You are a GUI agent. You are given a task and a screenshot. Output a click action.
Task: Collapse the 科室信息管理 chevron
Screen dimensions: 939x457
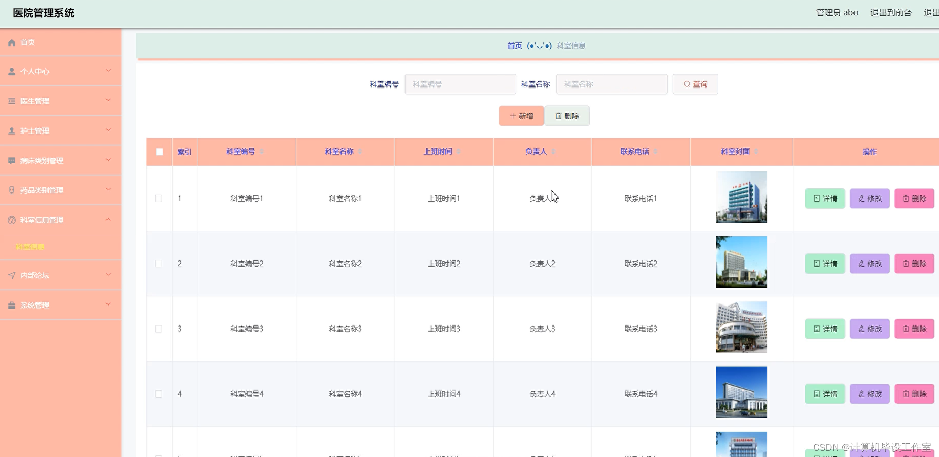pos(108,219)
